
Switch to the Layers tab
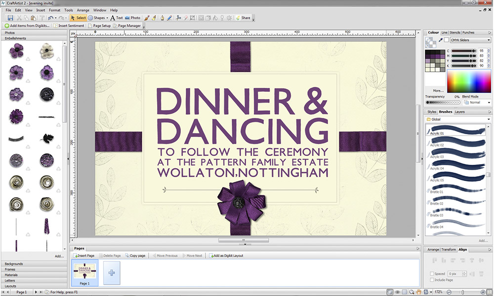[x=459, y=112]
